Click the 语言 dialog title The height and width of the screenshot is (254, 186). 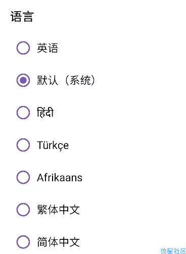coord(22,17)
